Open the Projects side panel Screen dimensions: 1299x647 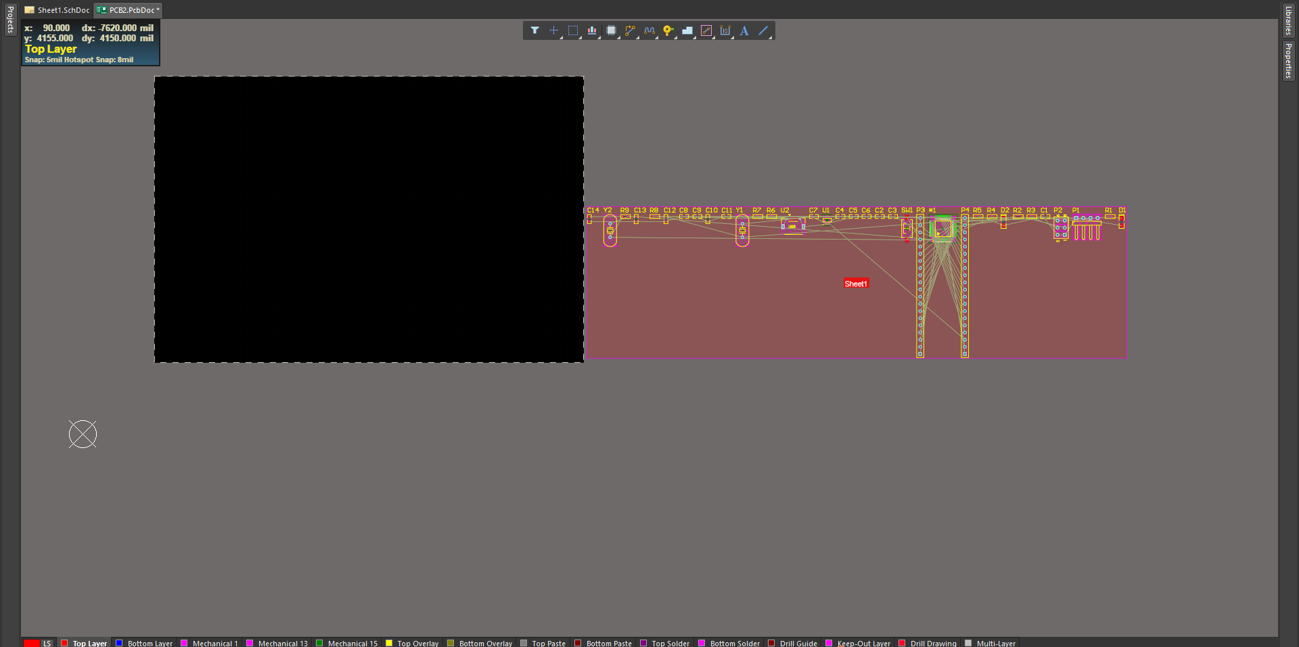[x=9, y=20]
